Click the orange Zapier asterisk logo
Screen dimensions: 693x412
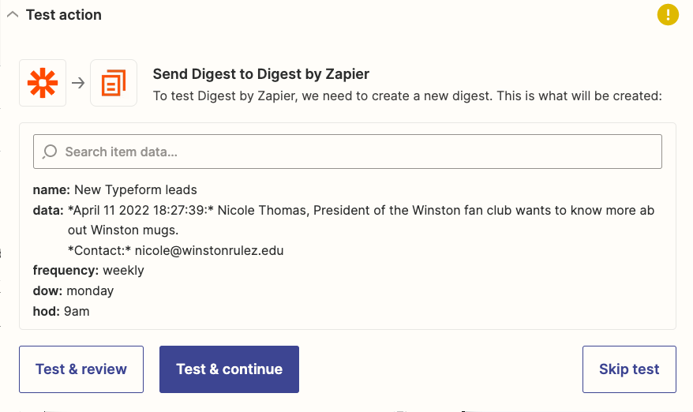click(x=43, y=83)
